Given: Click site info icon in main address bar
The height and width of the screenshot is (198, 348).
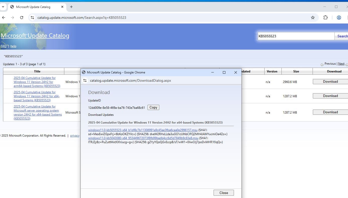Looking at the screenshot, I should tap(32, 18).
